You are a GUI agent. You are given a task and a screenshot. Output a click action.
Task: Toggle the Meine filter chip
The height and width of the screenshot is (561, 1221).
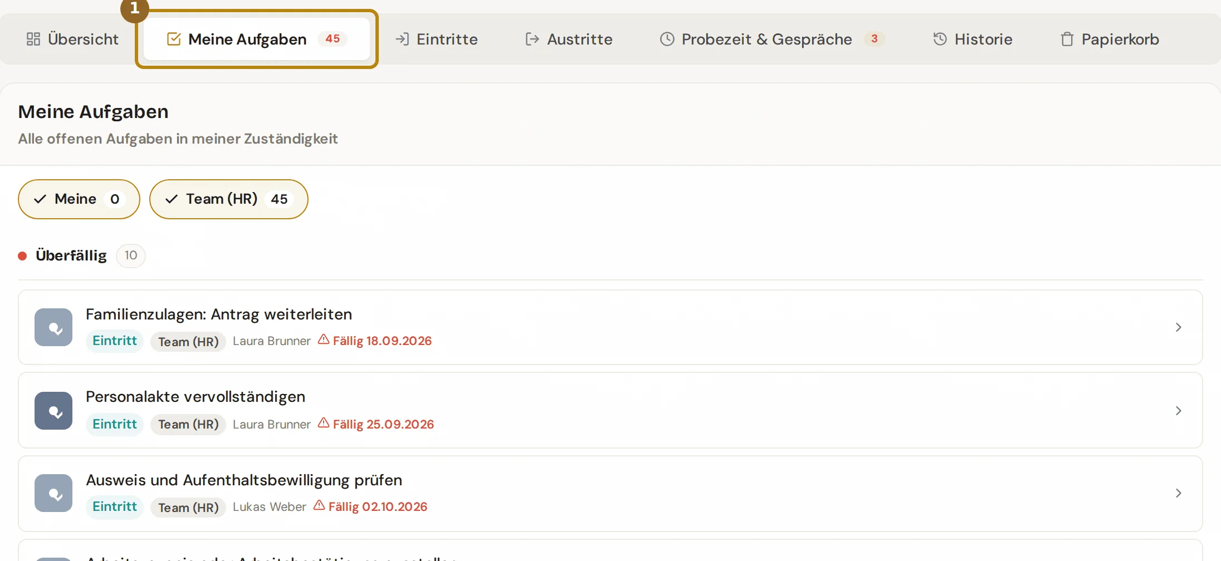click(79, 199)
